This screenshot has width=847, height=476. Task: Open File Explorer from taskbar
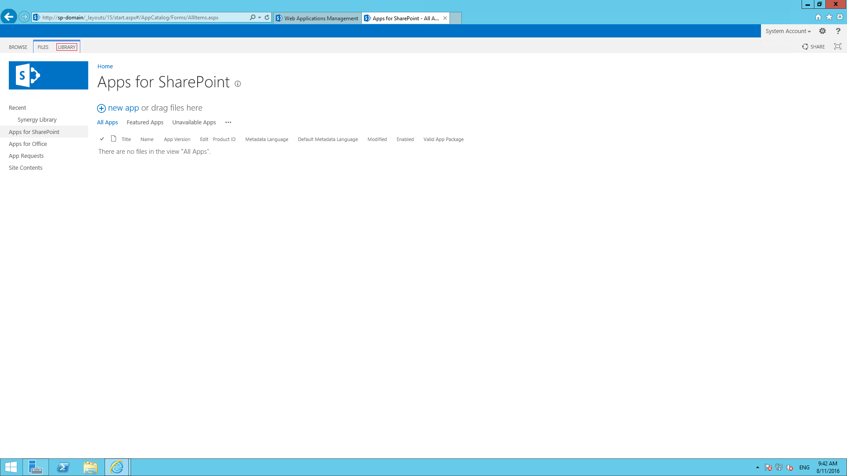coord(90,467)
